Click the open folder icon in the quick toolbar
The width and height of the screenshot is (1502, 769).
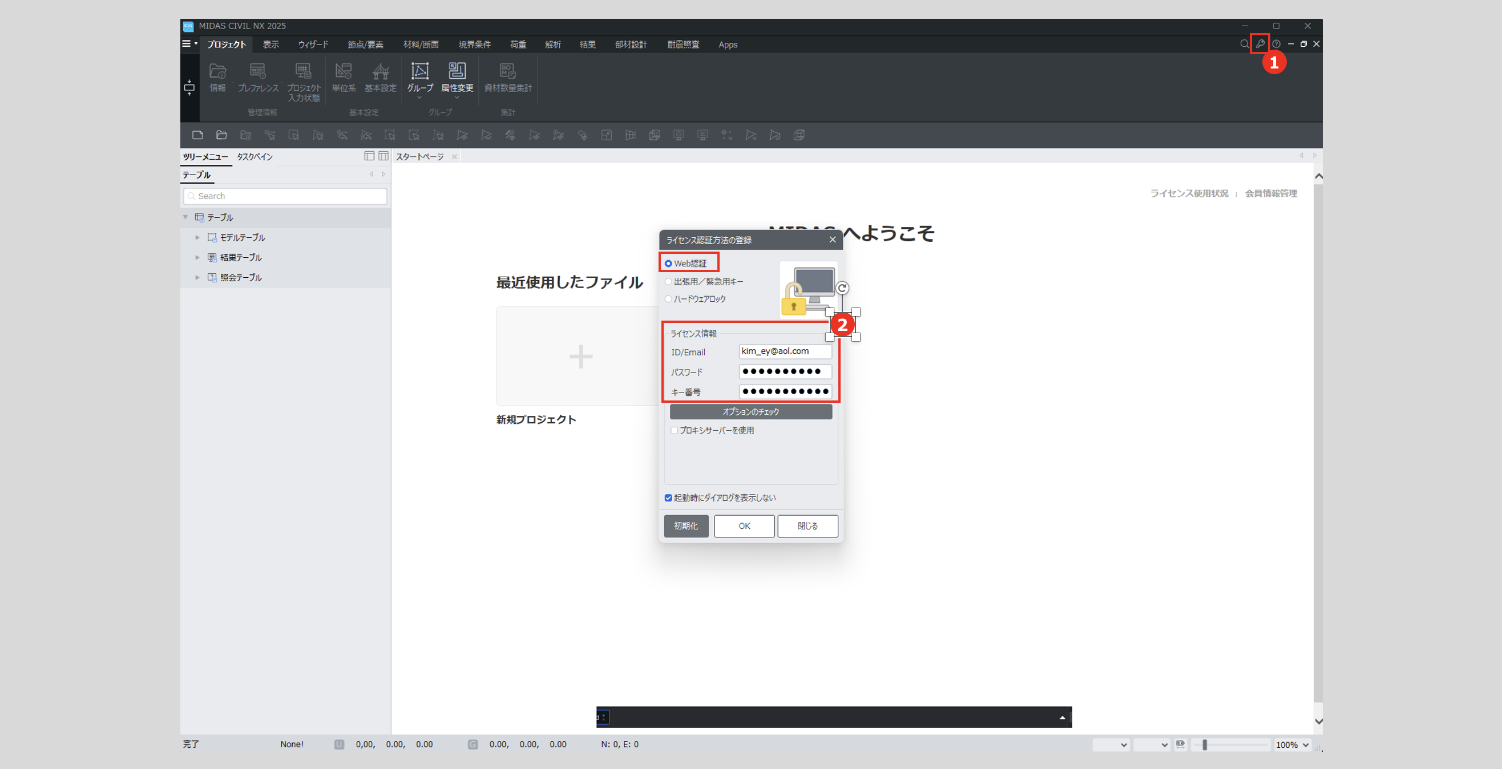point(221,135)
